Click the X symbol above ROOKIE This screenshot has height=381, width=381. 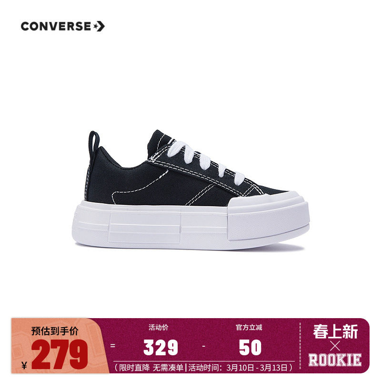point(335,346)
